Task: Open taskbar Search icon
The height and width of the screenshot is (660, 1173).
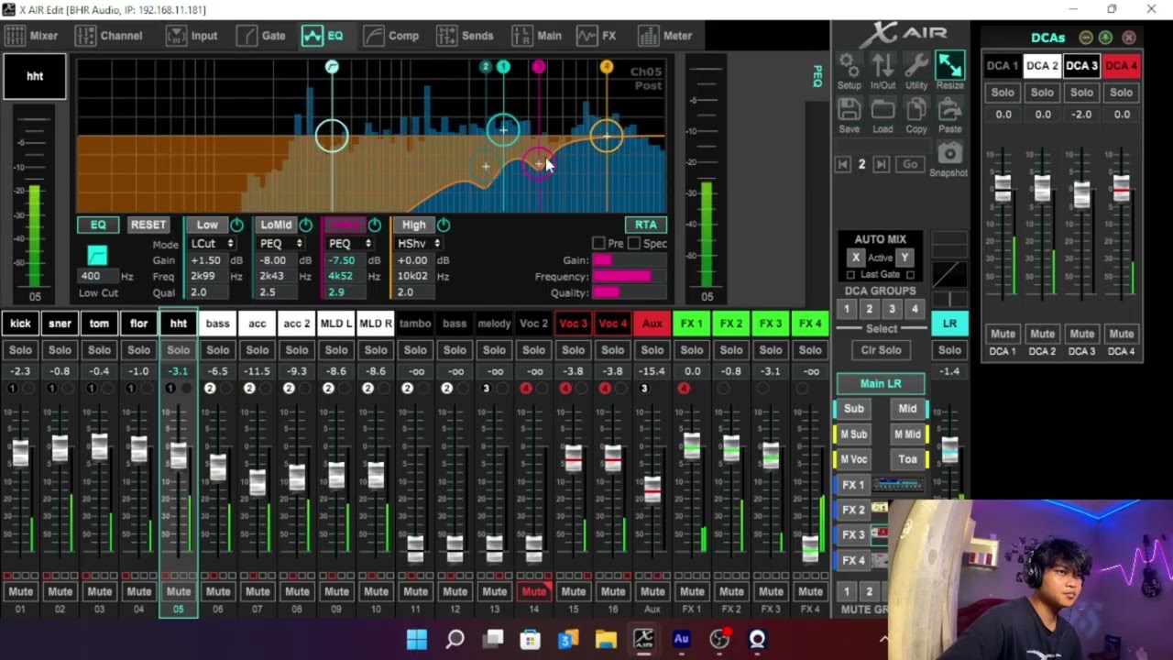Action: pyautogui.click(x=455, y=639)
